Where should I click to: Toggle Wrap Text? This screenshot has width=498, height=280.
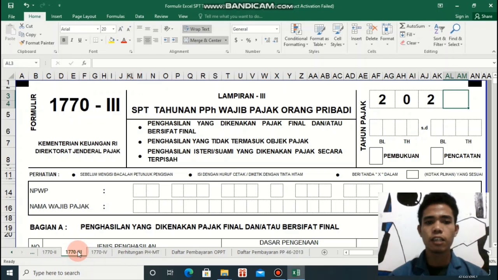tap(196, 29)
